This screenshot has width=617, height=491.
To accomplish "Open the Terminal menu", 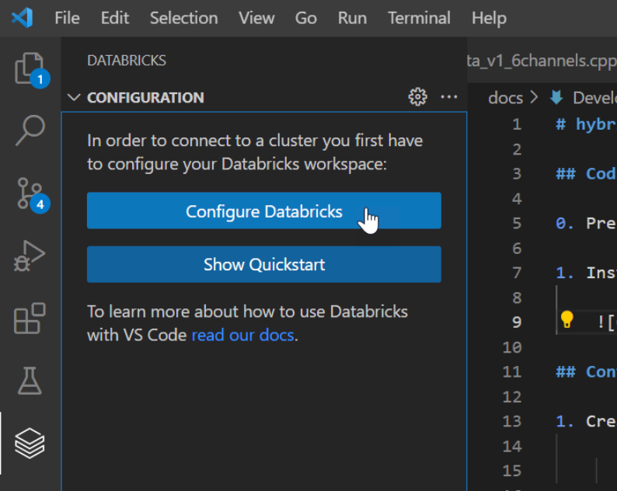I will 420,18.
